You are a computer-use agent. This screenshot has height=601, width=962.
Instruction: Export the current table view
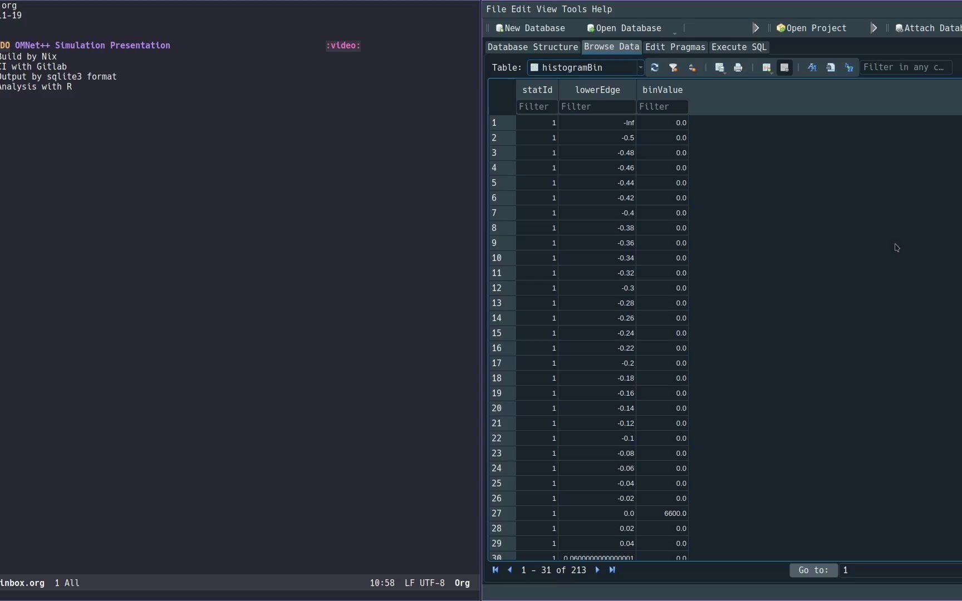[720, 67]
